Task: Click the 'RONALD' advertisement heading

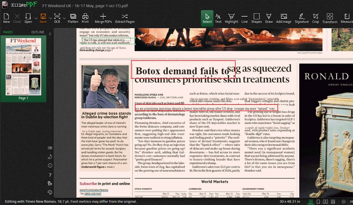Action: click(x=327, y=77)
